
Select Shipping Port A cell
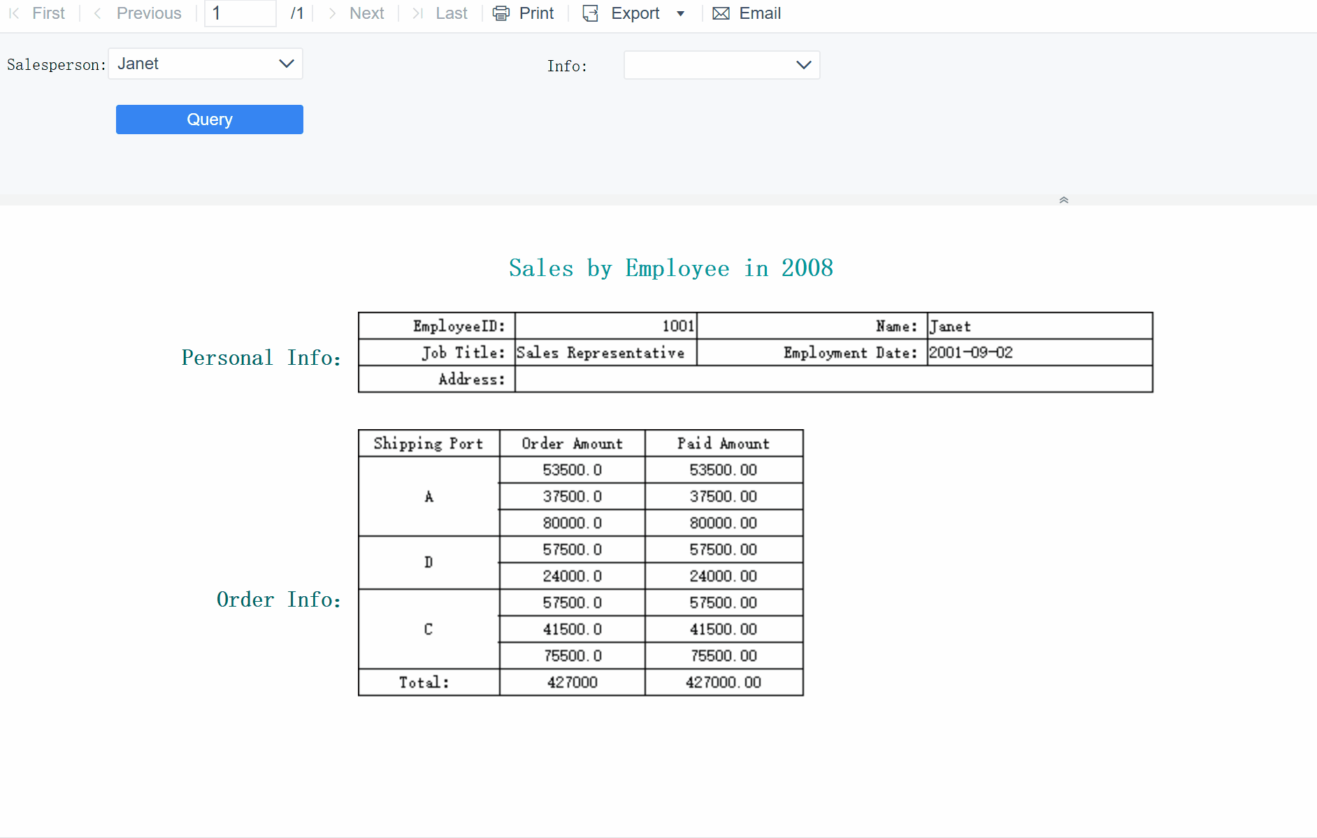pyautogui.click(x=428, y=496)
